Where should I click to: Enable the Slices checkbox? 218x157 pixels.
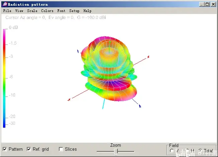(61, 149)
